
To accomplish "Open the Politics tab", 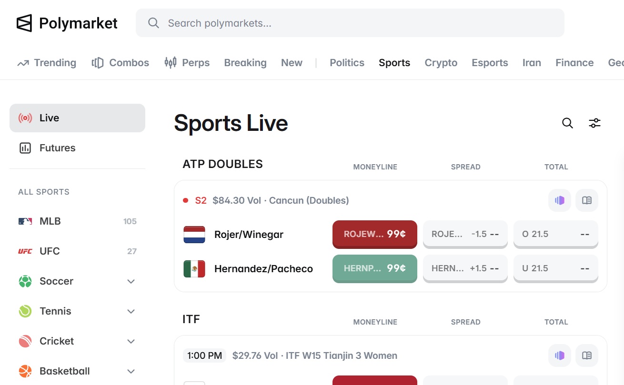I will click(347, 63).
